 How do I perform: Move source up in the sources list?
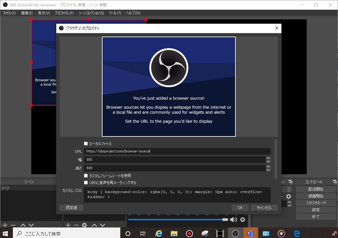[94, 225]
